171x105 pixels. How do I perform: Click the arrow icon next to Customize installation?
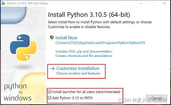(52, 69)
